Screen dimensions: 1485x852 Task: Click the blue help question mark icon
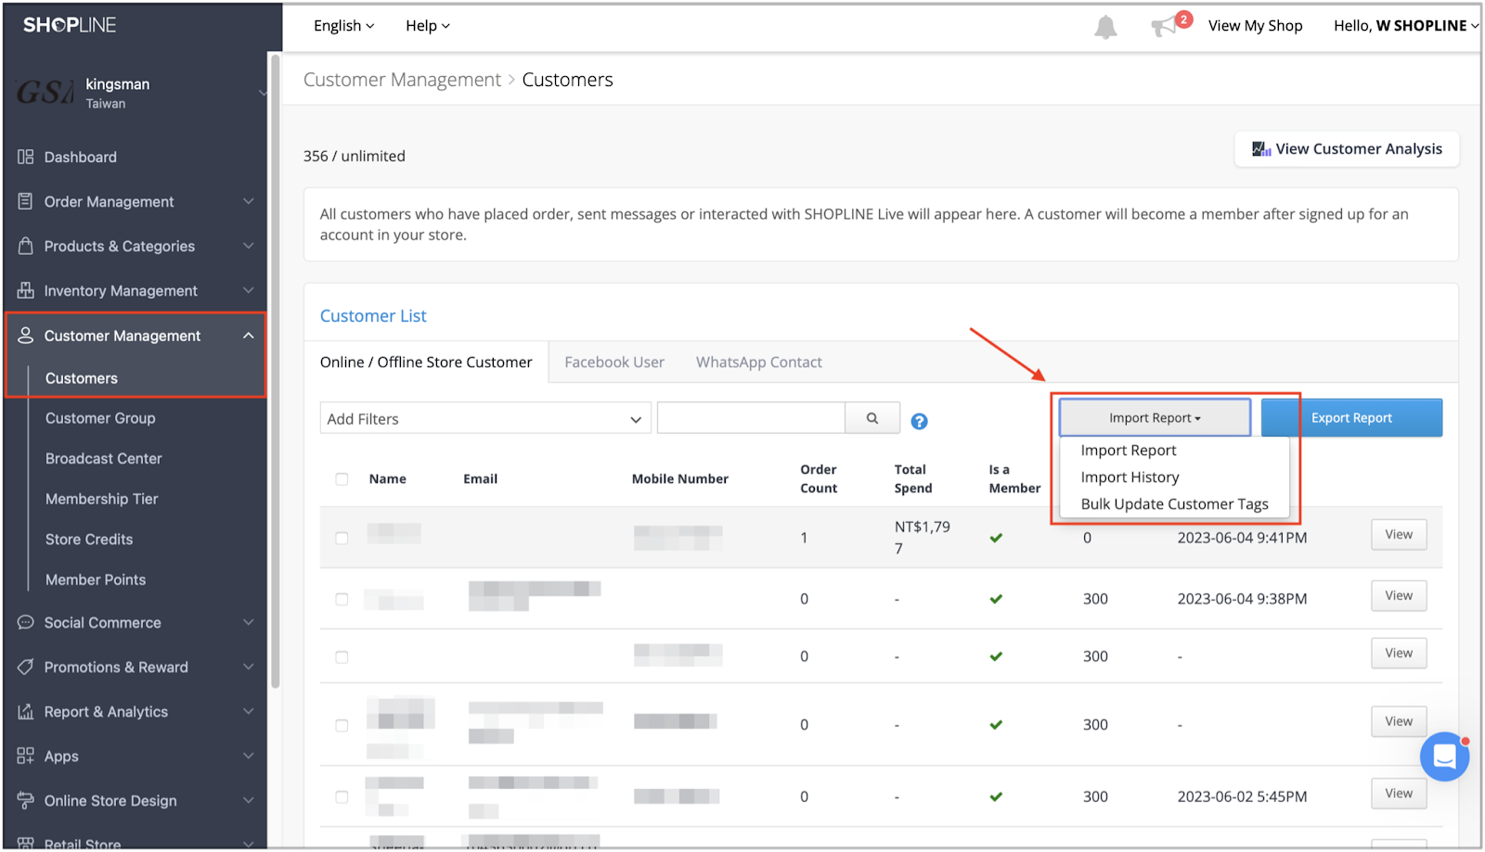point(919,421)
